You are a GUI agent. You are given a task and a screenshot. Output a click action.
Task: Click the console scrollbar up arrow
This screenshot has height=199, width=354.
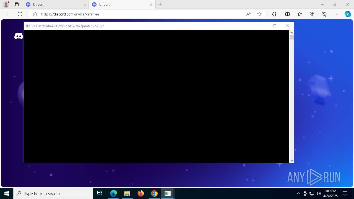tap(291, 32)
